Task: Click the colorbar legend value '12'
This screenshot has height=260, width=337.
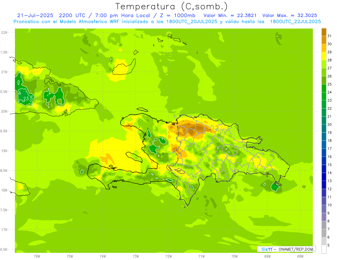Action: (x=329, y=189)
